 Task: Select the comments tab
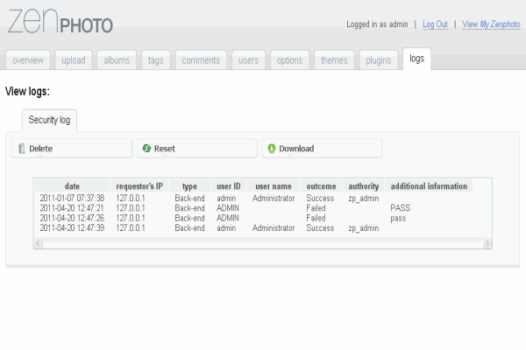coord(201,60)
